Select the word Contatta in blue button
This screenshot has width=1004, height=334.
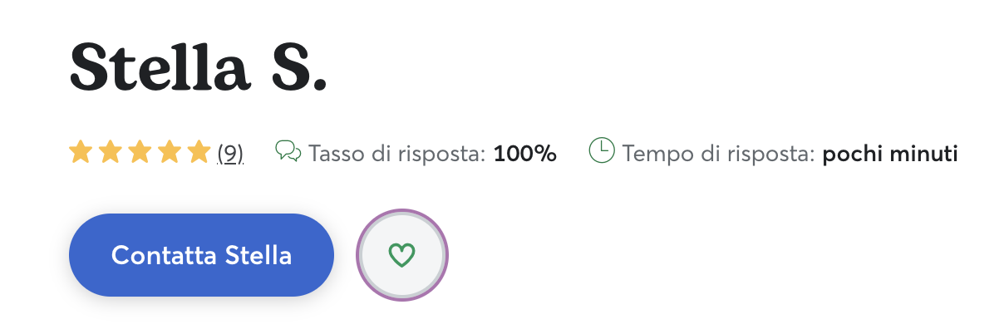pyautogui.click(x=165, y=255)
